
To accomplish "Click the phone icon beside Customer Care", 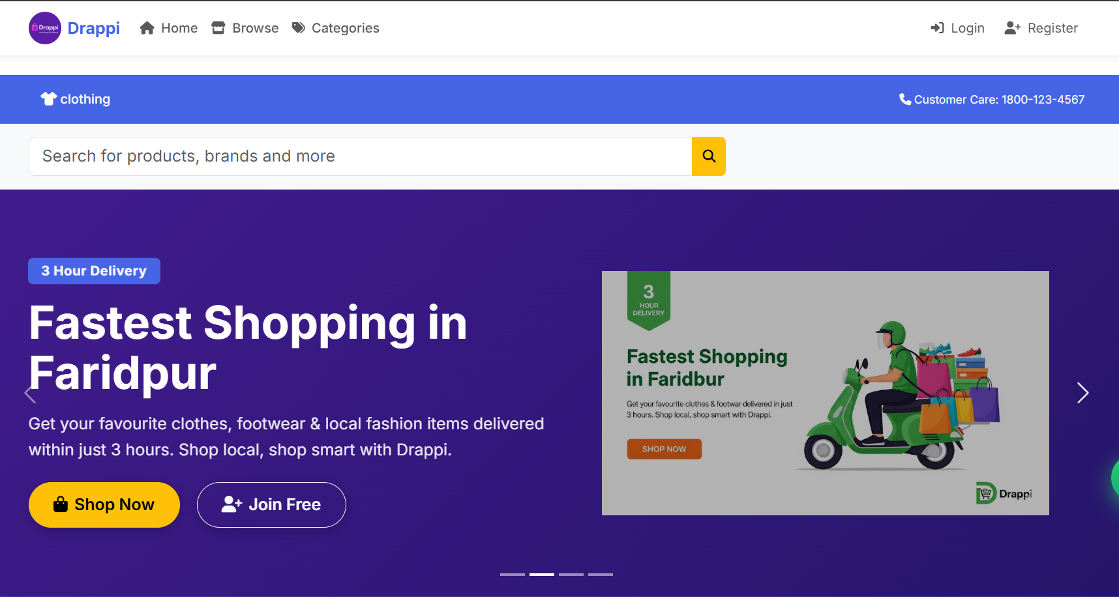I will click(905, 99).
